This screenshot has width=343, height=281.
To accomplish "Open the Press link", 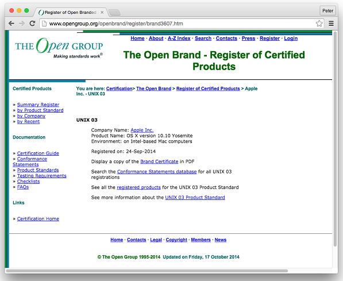I will pyautogui.click(x=248, y=39).
